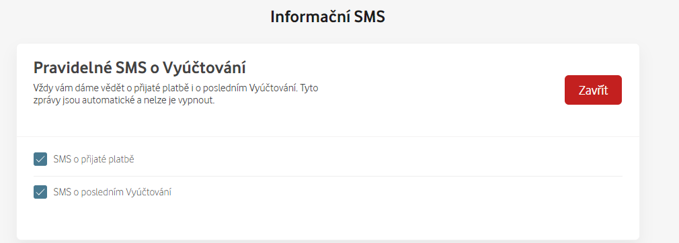Click the checkmark icon beside přijaté platbě
The image size is (679, 243).
coord(40,159)
